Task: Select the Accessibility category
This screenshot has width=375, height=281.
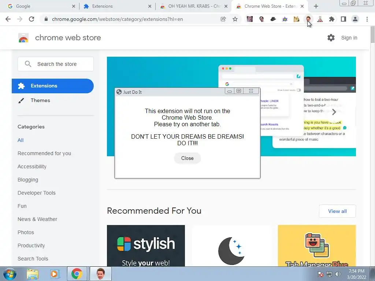Action: click(32, 166)
